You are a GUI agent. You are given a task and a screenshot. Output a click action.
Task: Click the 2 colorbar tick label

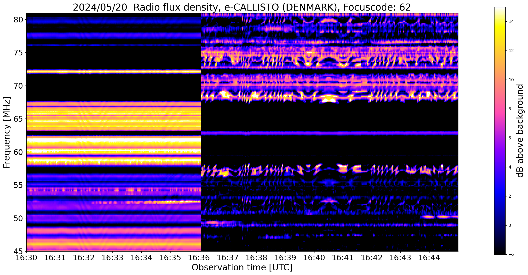pos(509,196)
